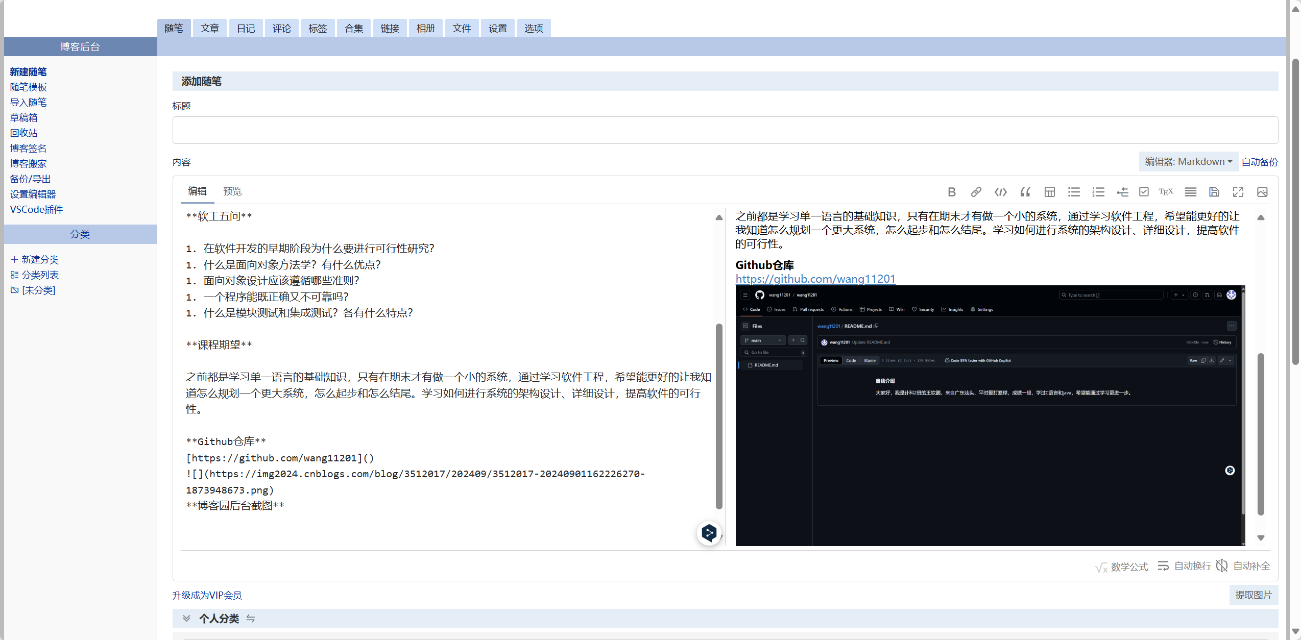The height and width of the screenshot is (640, 1301).
Task: Click the TeX formula icon
Action: (x=1166, y=192)
